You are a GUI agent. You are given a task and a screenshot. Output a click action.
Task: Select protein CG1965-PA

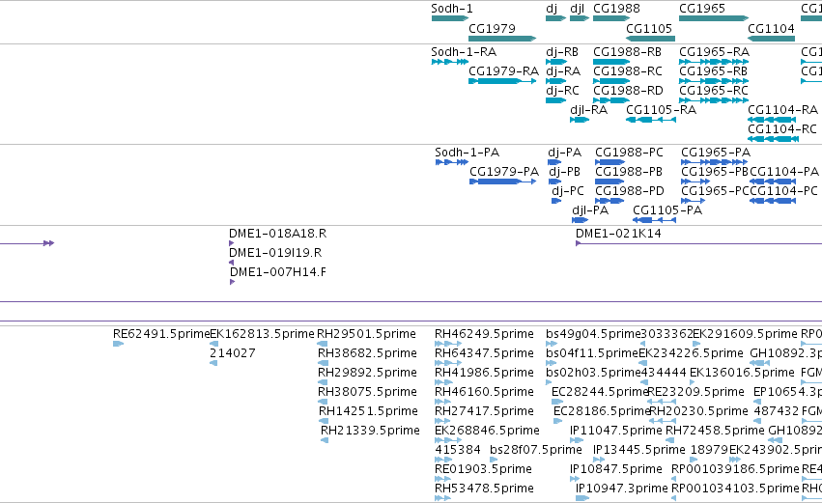[714, 162]
